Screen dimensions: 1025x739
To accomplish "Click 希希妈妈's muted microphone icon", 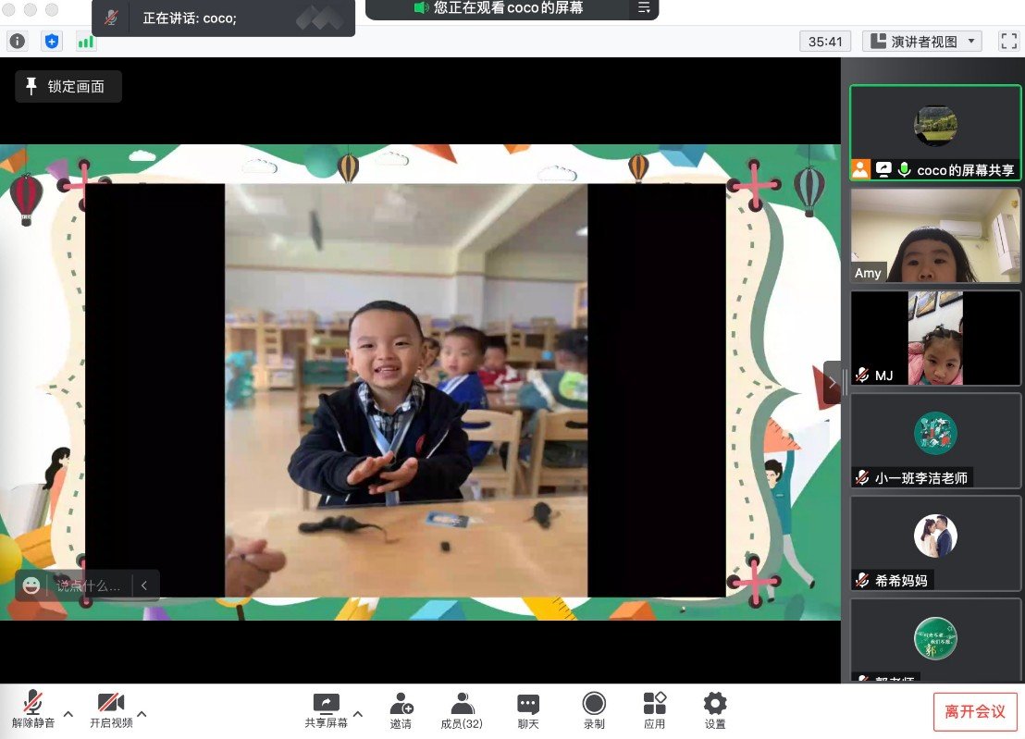I will (862, 580).
